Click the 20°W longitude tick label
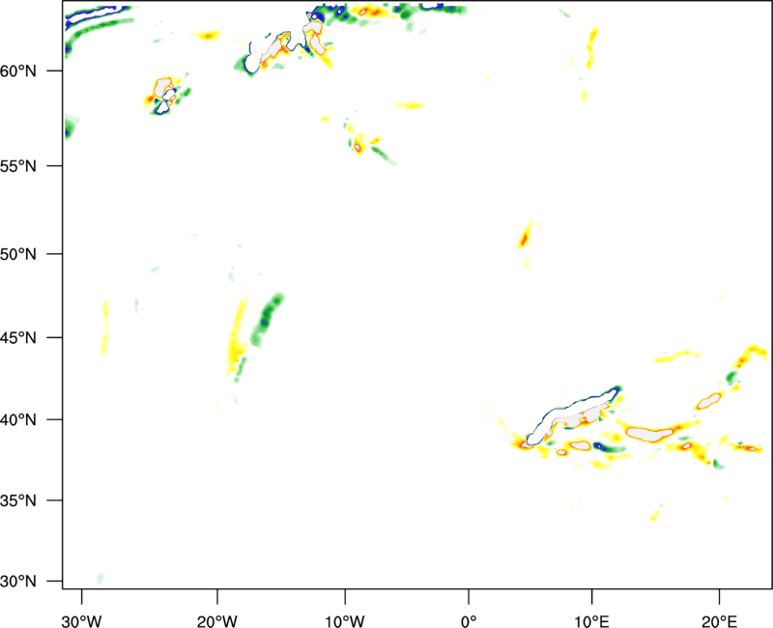Screen dimensions: 773x628 (x=217, y=621)
